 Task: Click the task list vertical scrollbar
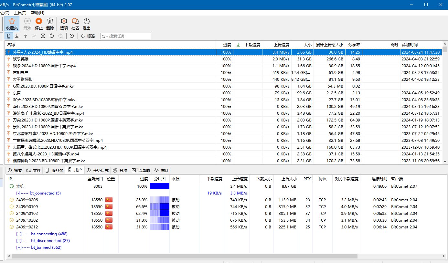click(x=445, y=49)
